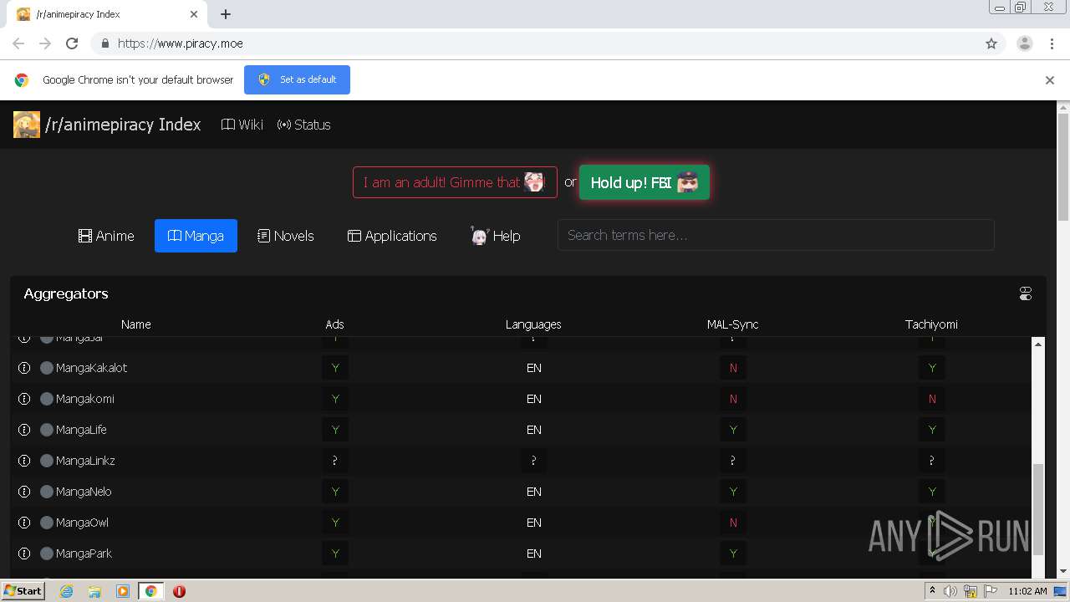Click Chrome taskbar icon
This screenshot has height=602, width=1070.
(151, 591)
